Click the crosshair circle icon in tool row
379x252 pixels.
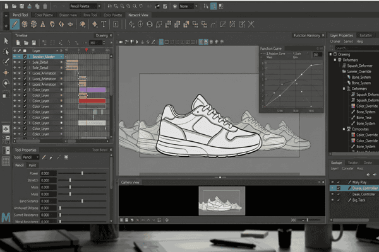click(140, 24)
